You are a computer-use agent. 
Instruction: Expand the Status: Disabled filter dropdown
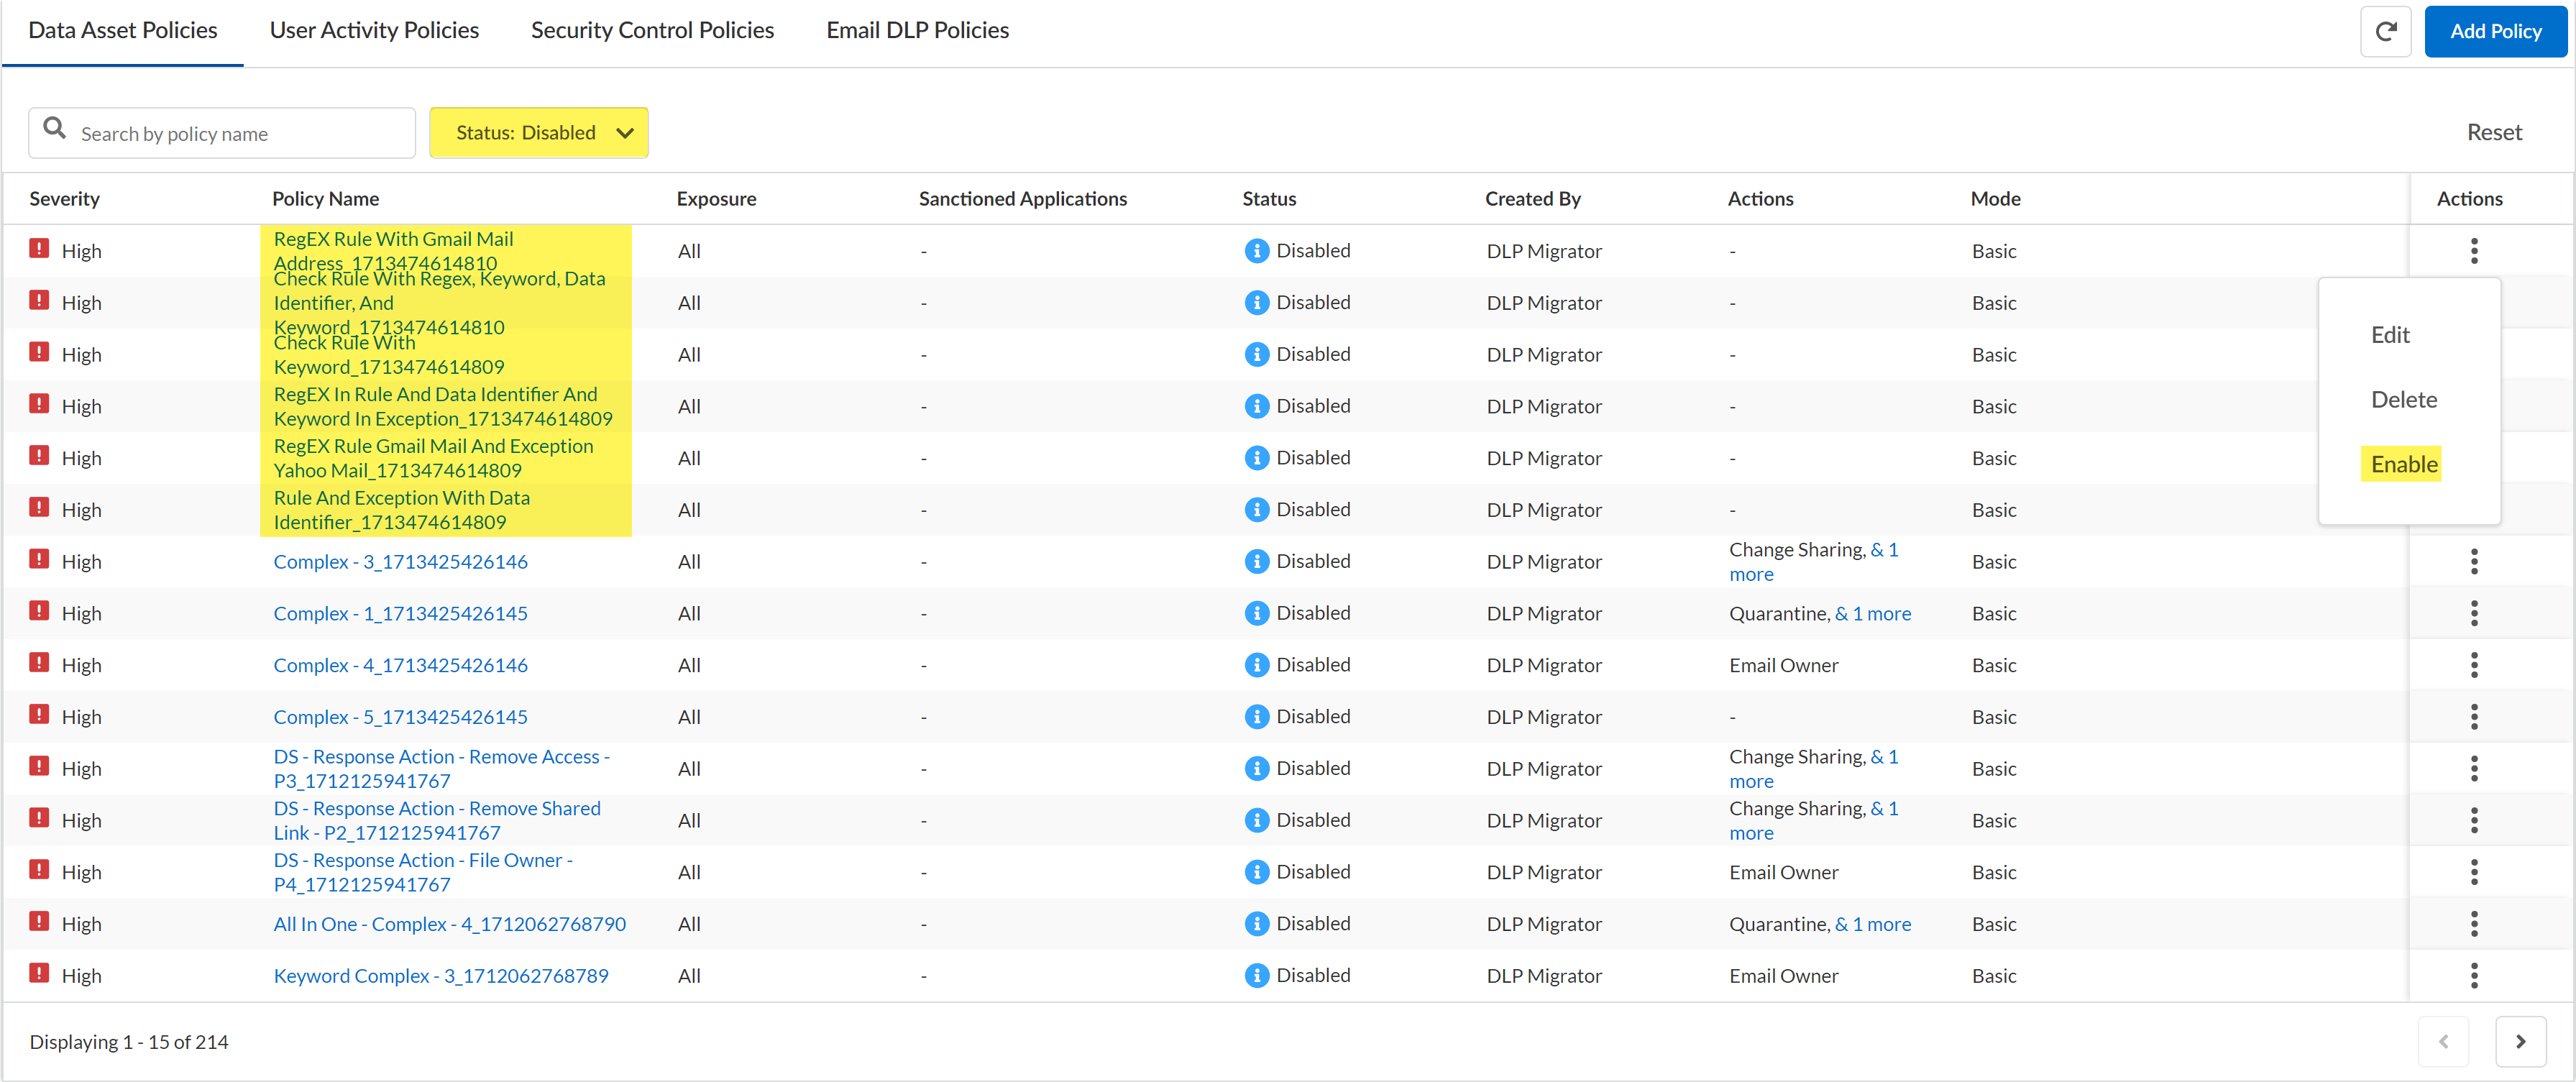pyautogui.click(x=538, y=133)
